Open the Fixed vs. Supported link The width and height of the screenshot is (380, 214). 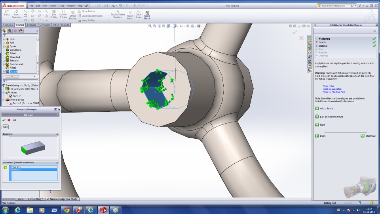click(x=332, y=89)
